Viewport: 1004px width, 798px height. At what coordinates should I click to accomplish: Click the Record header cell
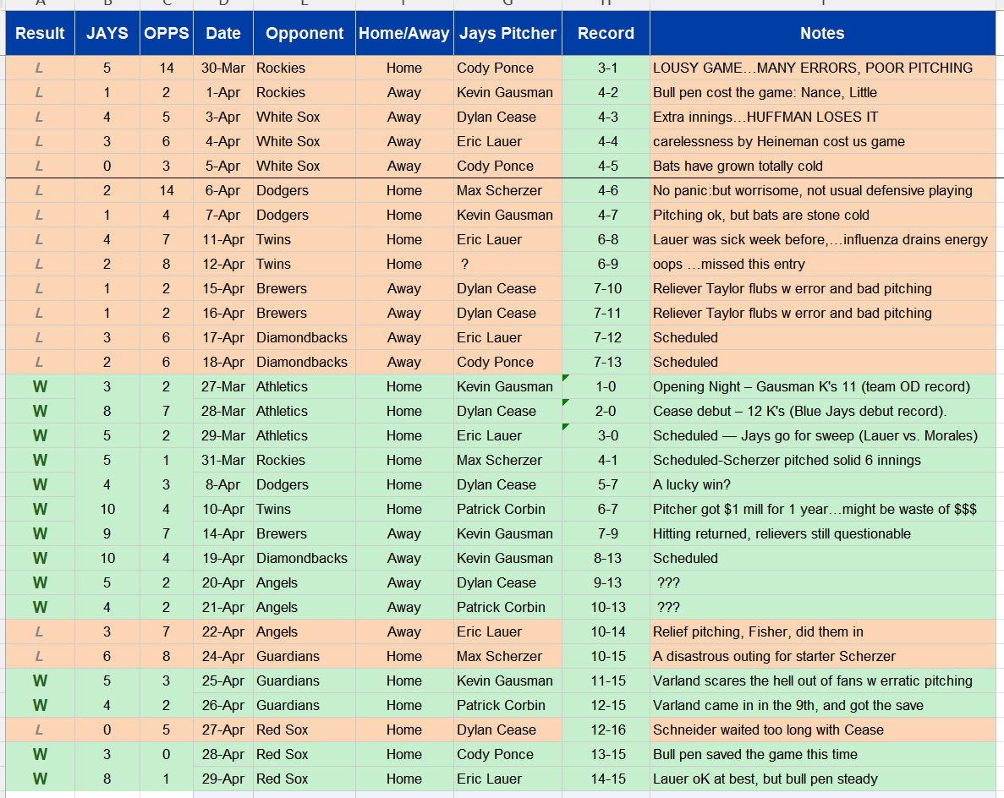pos(606,34)
